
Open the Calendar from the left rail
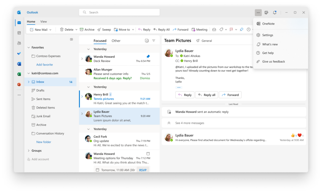[19, 33]
